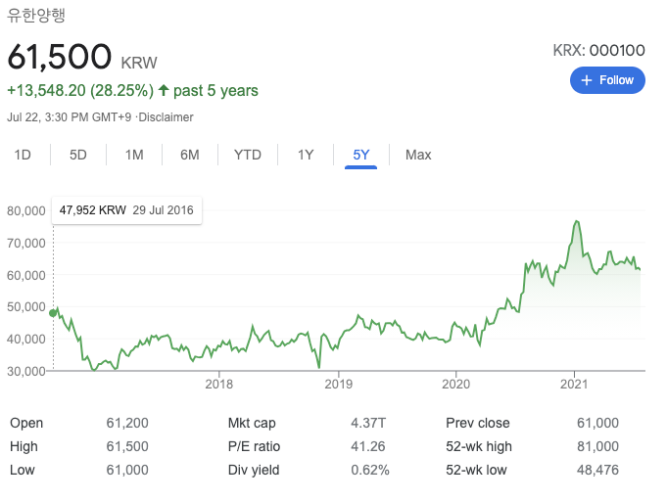Screen dimensions: 667x502
Task: Open the Max range tab
Action: (x=418, y=155)
